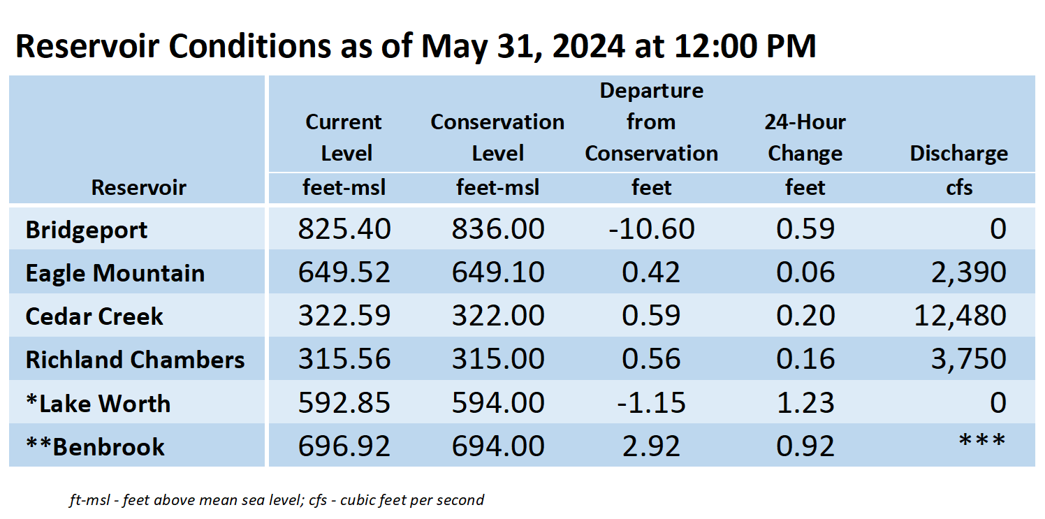Select Lake Worth 24-hour change 1.23
The width and height of the screenshot is (1045, 519).
click(x=805, y=402)
